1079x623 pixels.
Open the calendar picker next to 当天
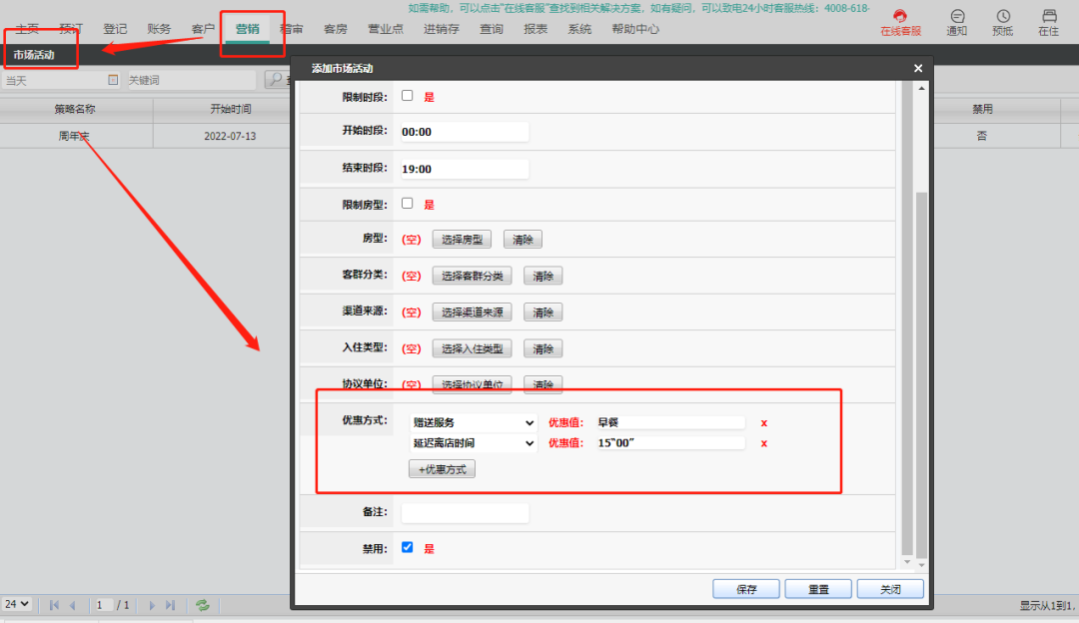pyautogui.click(x=113, y=81)
